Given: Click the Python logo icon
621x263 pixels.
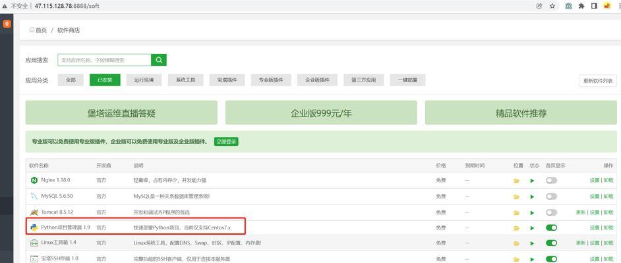Looking at the screenshot, I should coord(34,227).
